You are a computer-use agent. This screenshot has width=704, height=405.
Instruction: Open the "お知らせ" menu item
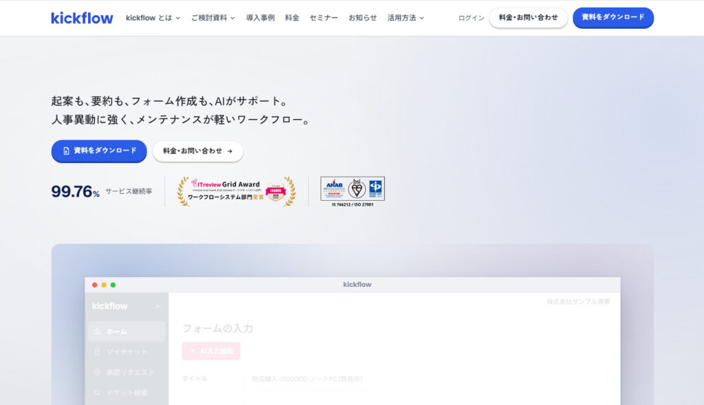(363, 18)
